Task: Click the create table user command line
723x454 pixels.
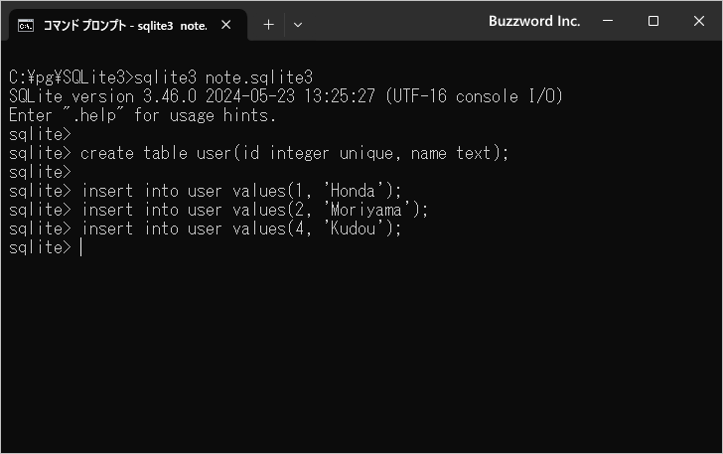Action: click(x=294, y=153)
